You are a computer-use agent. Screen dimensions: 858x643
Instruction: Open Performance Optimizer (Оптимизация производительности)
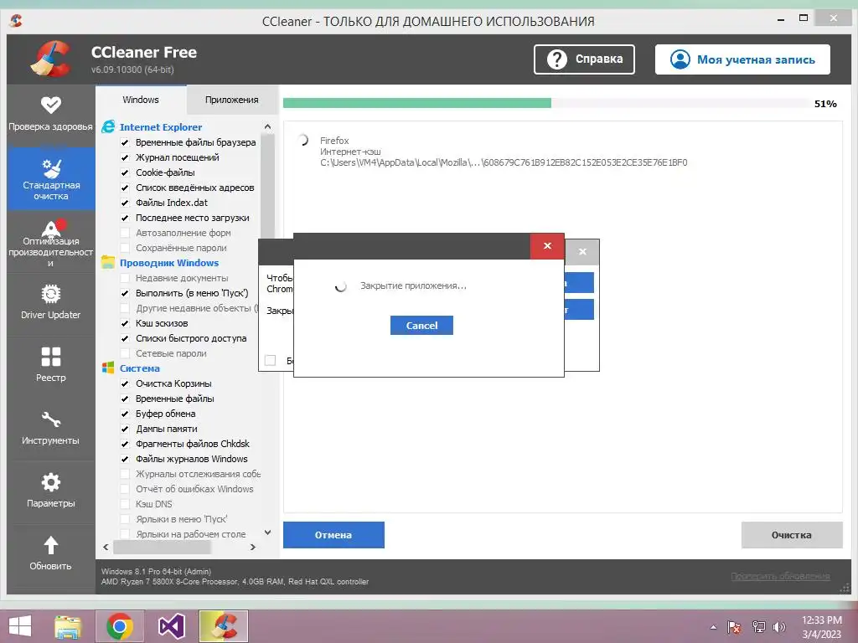(x=50, y=242)
